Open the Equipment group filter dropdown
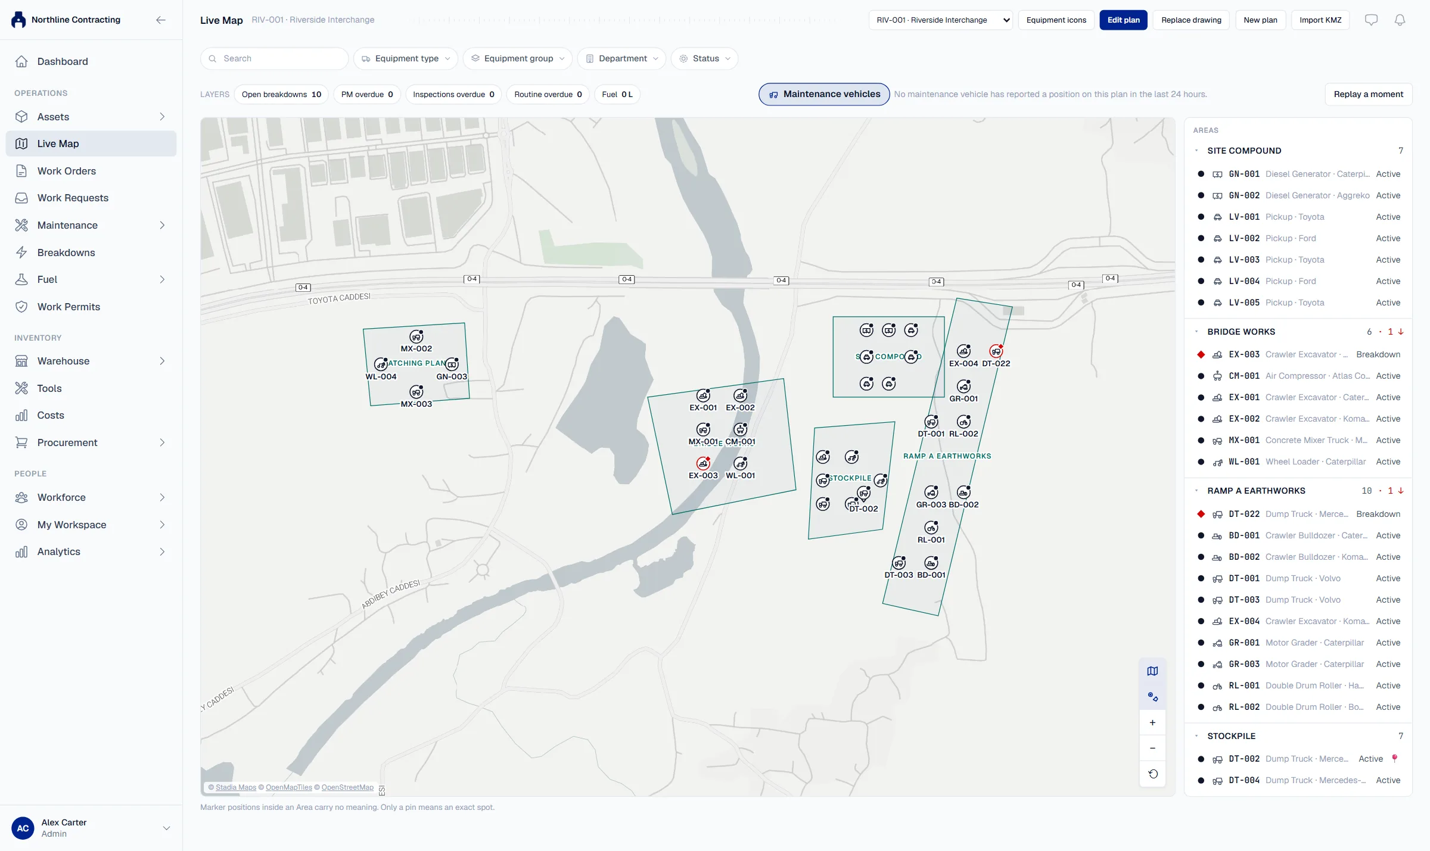Screen dimensions: 1430x851 518,58
